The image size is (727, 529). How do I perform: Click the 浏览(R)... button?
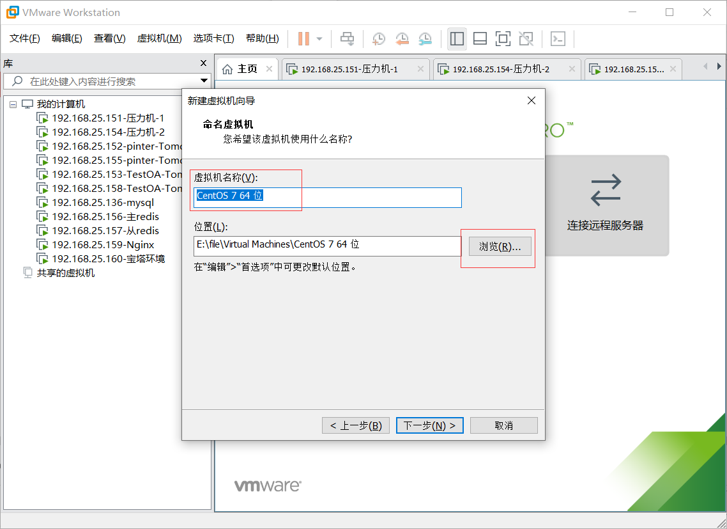coord(500,246)
